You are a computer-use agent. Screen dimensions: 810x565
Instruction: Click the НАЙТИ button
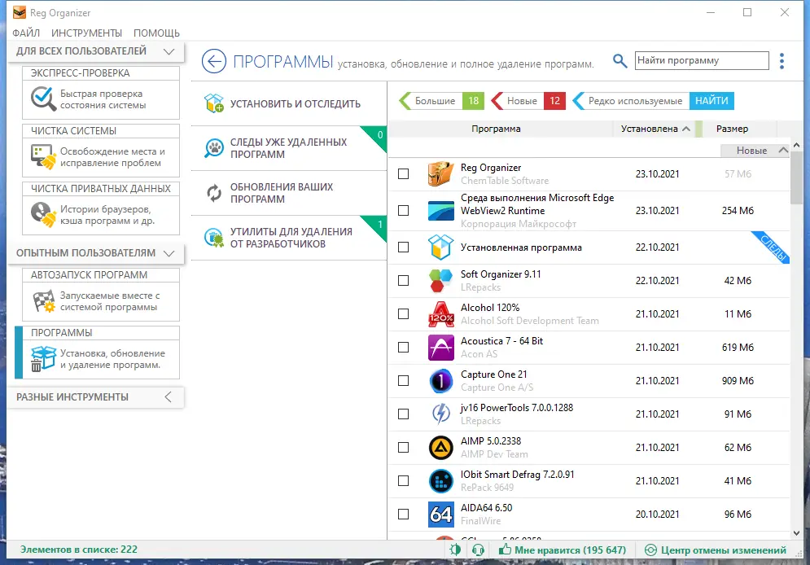[x=711, y=101]
